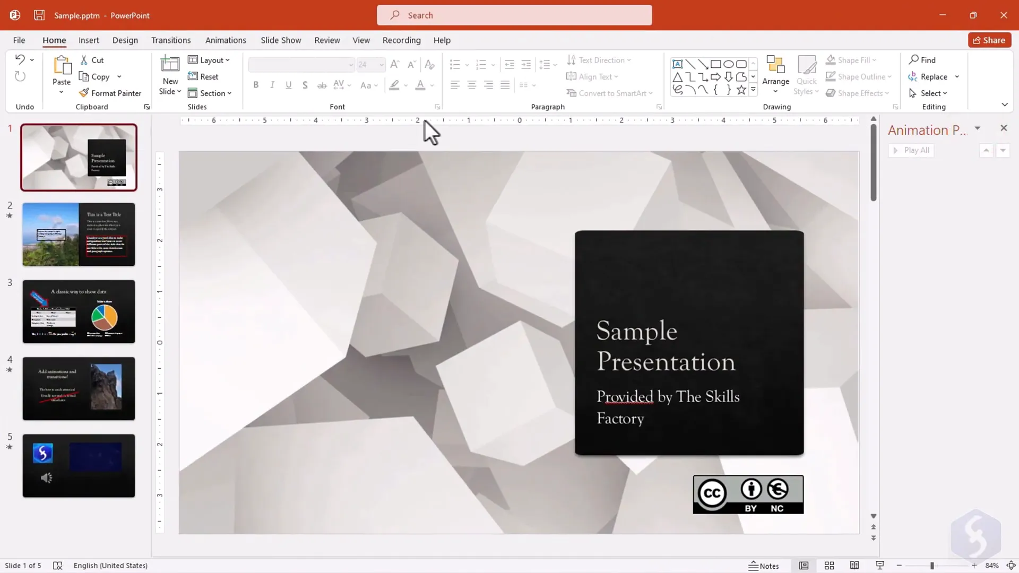The width and height of the screenshot is (1019, 573).
Task: Click the Find magnifier button
Action: [x=922, y=60]
